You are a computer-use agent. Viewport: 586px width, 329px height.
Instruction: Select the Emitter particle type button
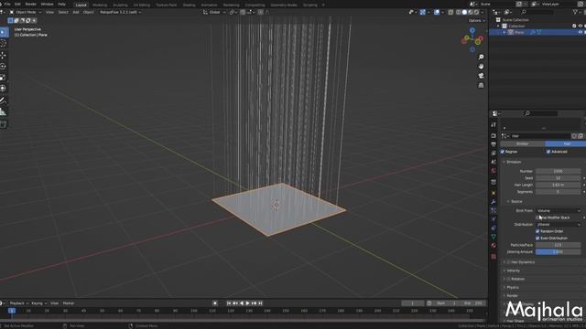[x=522, y=143]
